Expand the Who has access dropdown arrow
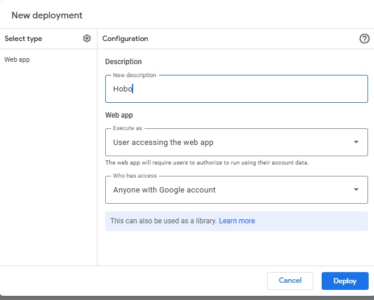The height and width of the screenshot is (300, 374). coord(356,190)
